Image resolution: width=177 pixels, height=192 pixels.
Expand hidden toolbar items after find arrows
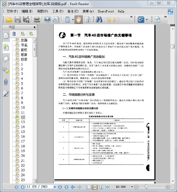tap(131, 17)
